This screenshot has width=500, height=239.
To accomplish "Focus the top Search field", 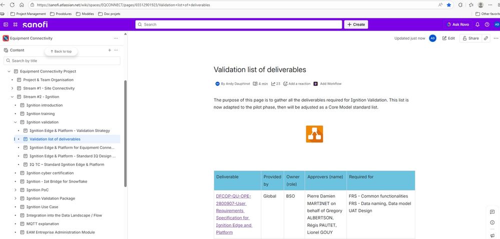I will click(239, 24).
